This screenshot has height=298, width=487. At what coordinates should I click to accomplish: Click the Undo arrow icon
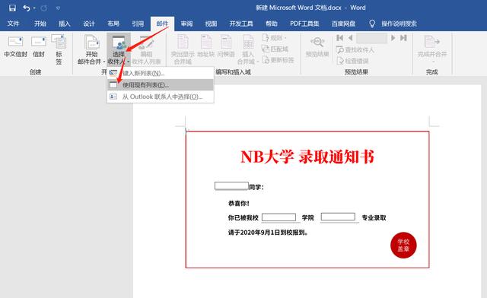(27, 8)
